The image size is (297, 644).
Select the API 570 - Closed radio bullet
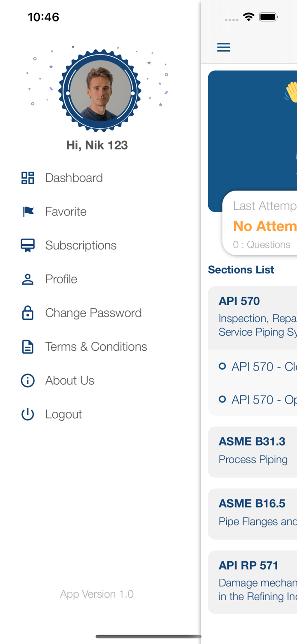(x=222, y=366)
